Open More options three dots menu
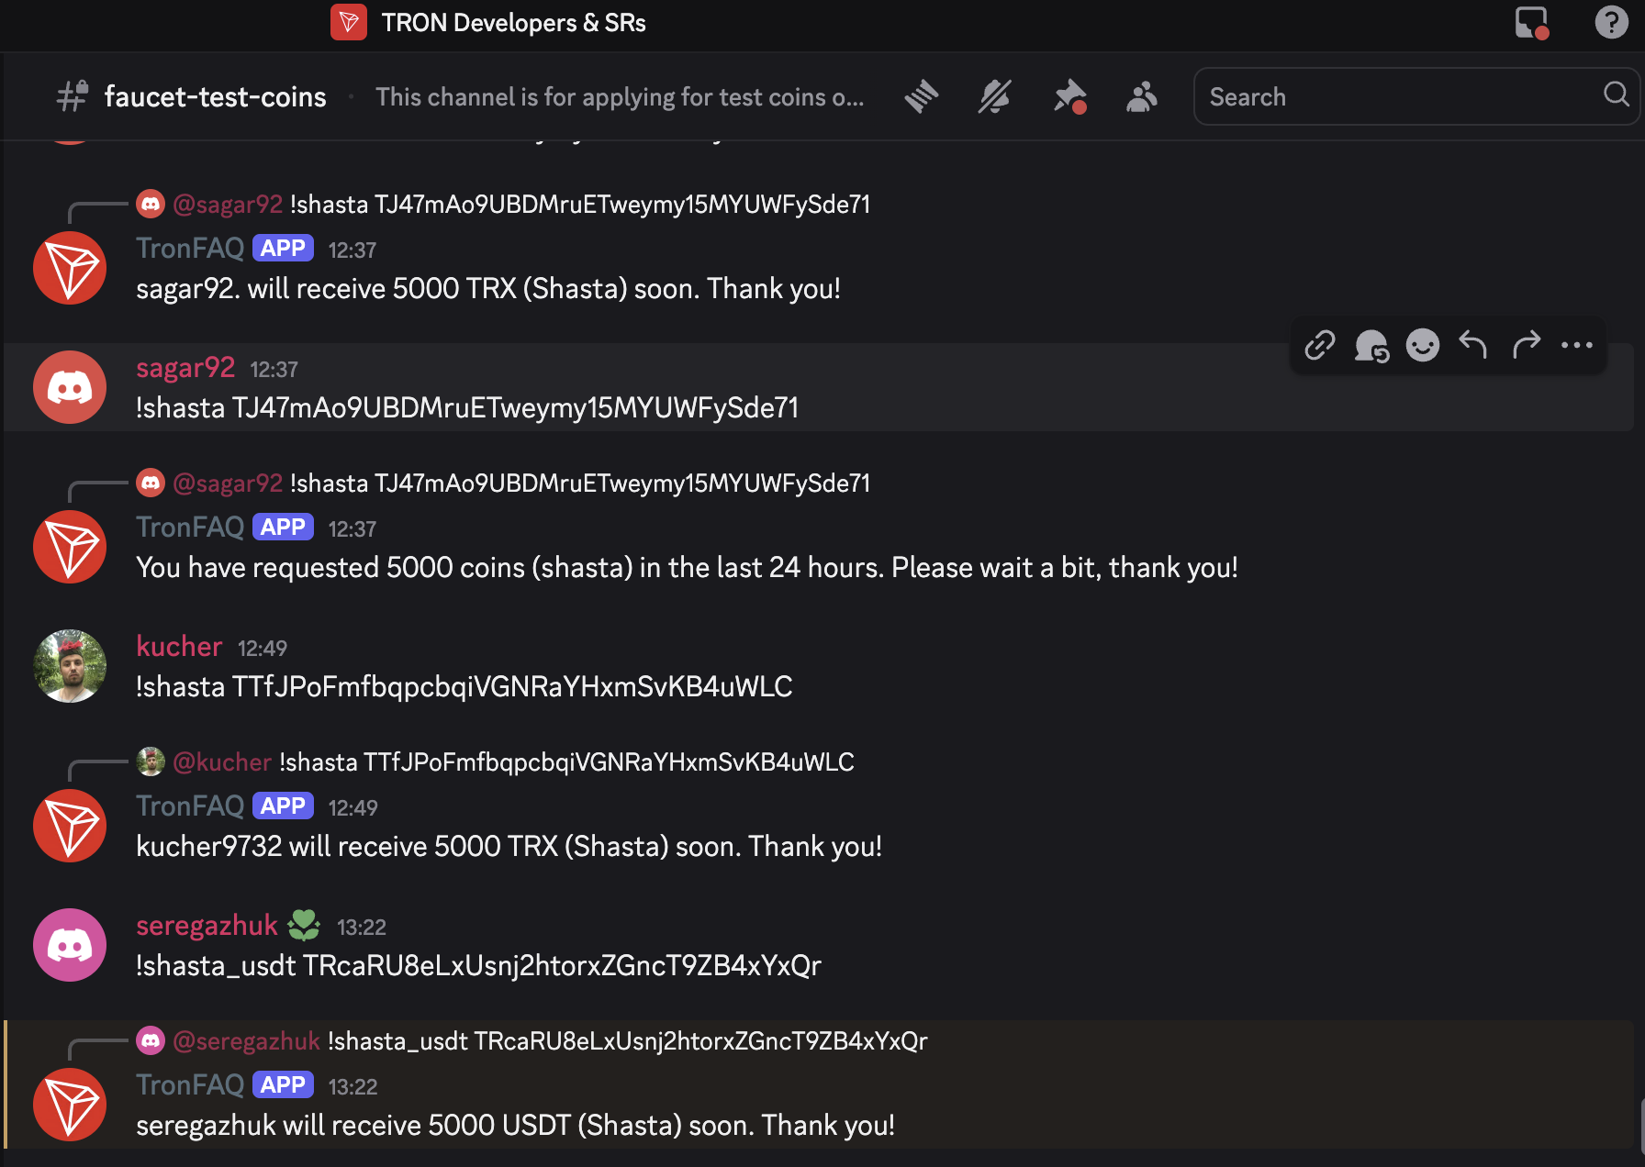 point(1577,345)
